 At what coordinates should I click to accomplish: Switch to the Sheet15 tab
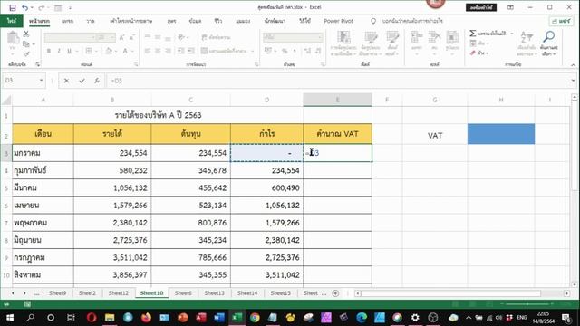coord(280,293)
